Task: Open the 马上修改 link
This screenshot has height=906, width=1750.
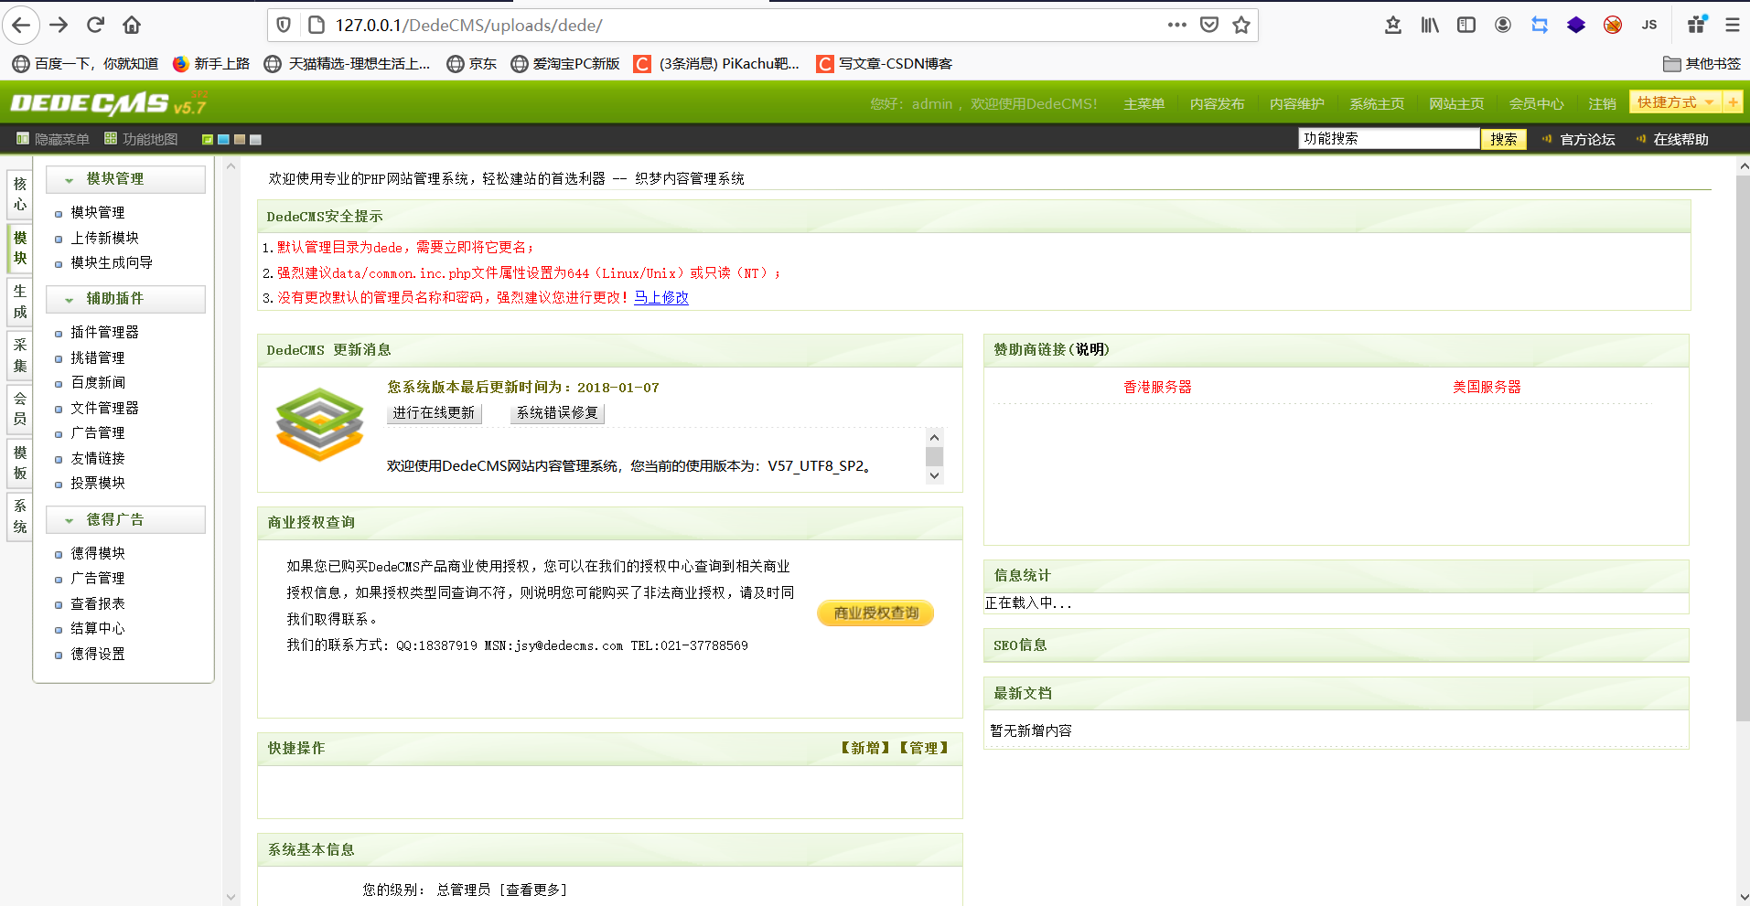Action: [660, 297]
